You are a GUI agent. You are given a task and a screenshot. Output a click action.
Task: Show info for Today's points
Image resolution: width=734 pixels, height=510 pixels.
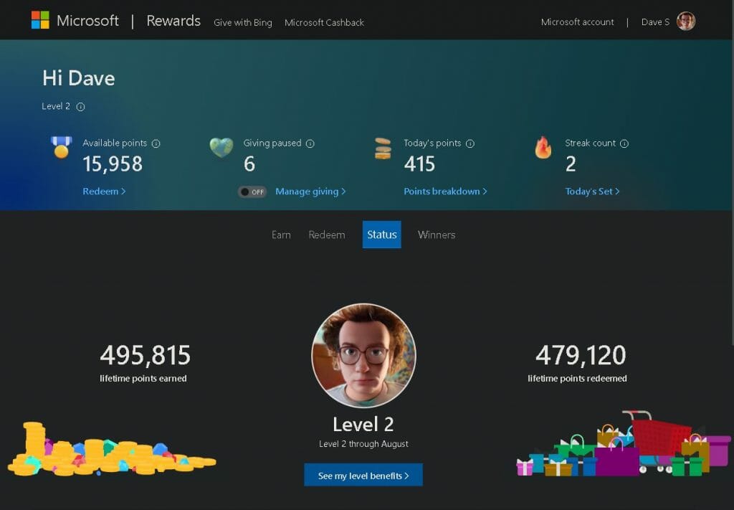click(470, 143)
